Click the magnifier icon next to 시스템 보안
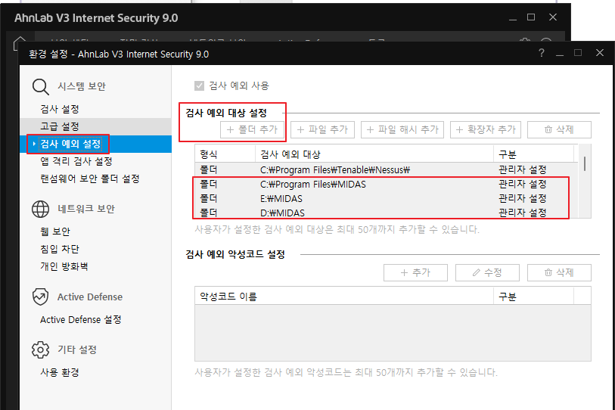Viewport: 615px width, 410px height. point(40,87)
